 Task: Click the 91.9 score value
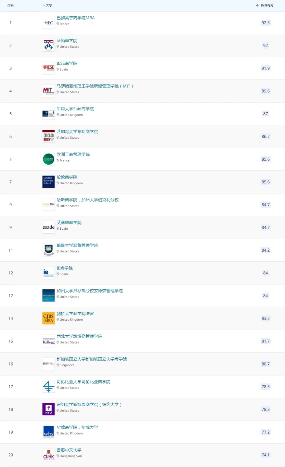[265, 68]
